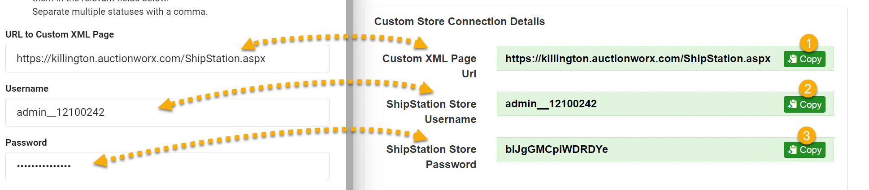869x190 pixels.
Task: Copy the ShipStation Store Password
Action: (804, 150)
